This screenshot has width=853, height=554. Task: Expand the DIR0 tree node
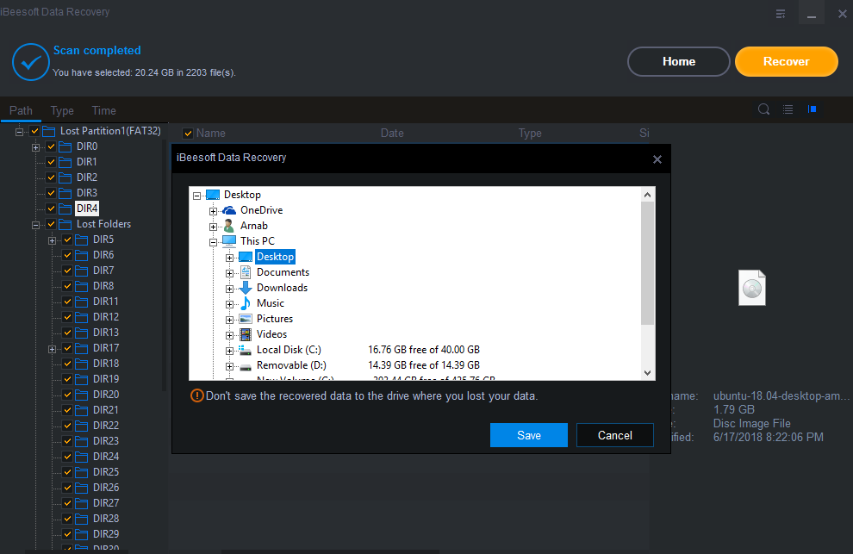coord(36,147)
